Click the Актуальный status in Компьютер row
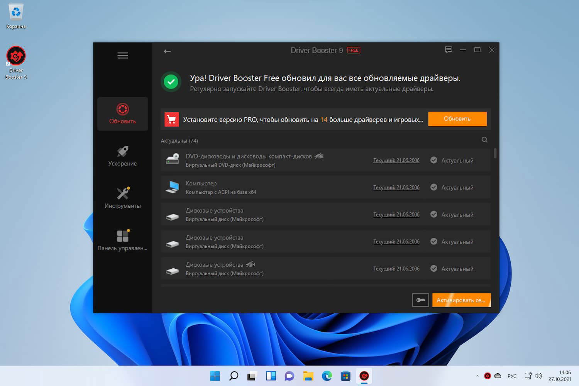579x386 pixels. click(457, 188)
